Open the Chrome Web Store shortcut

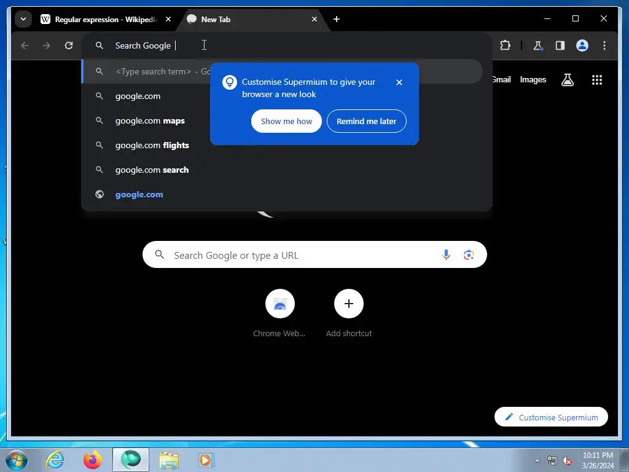(279, 313)
